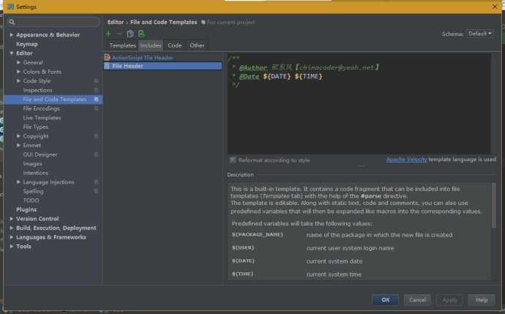
Task: Collapse the Editor section arrow
Action: (11, 53)
